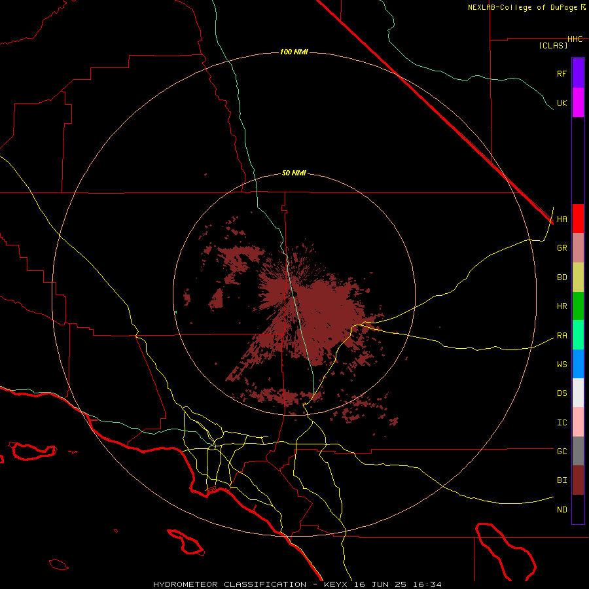The height and width of the screenshot is (589, 589).
Task: Click the RF purple legend swatch
Action: click(578, 73)
